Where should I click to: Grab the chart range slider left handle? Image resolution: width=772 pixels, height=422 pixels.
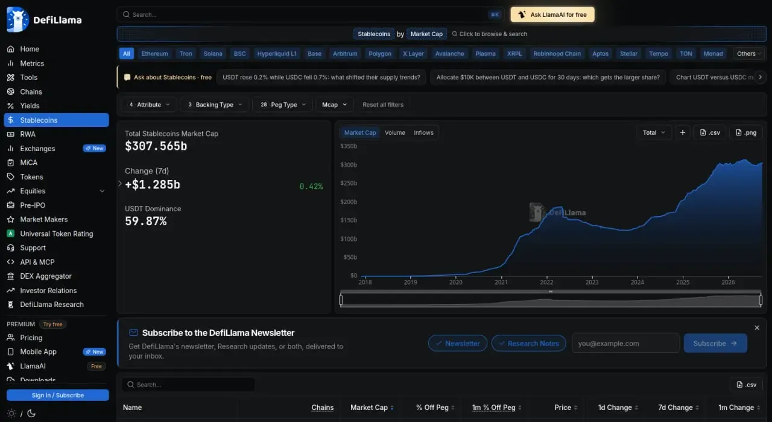click(341, 299)
